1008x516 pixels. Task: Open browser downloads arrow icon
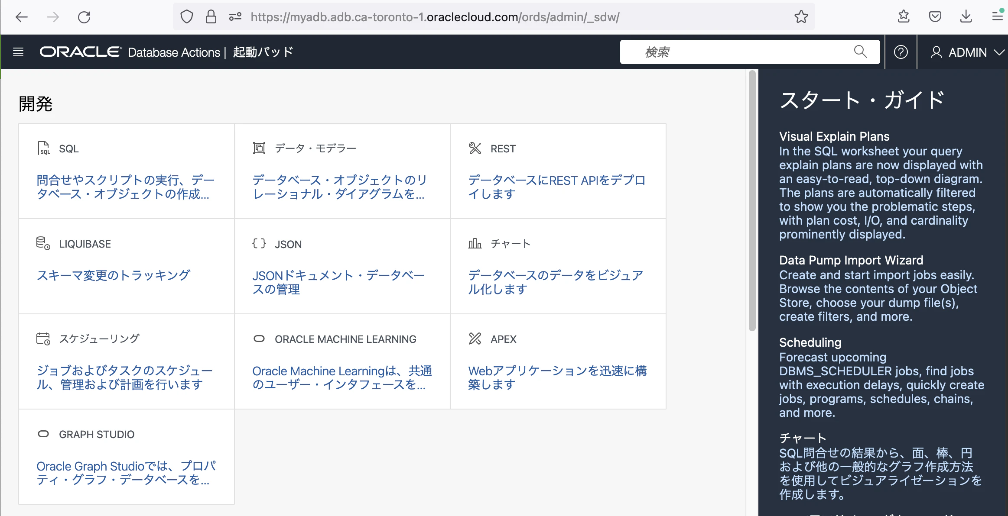pyautogui.click(x=966, y=17)
